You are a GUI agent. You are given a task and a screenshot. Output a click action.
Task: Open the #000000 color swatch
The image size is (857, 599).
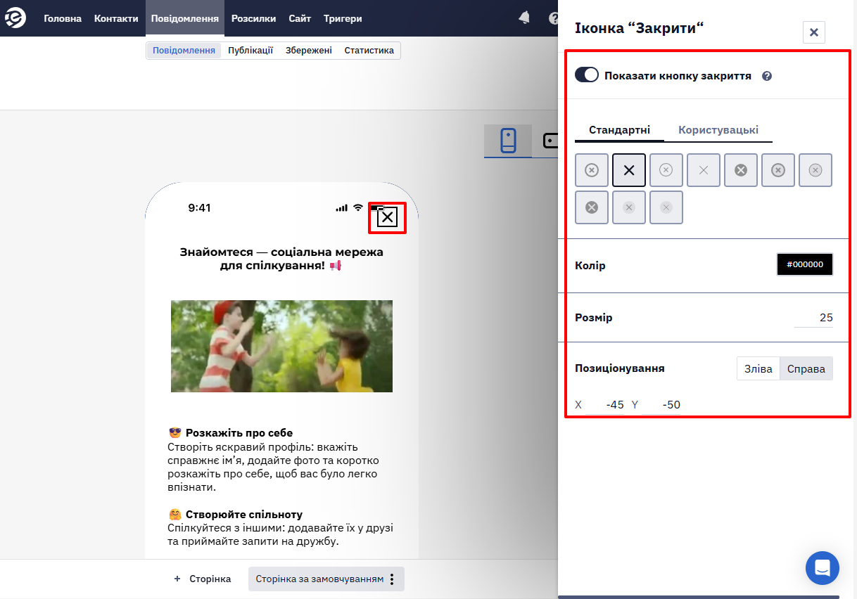805,264
